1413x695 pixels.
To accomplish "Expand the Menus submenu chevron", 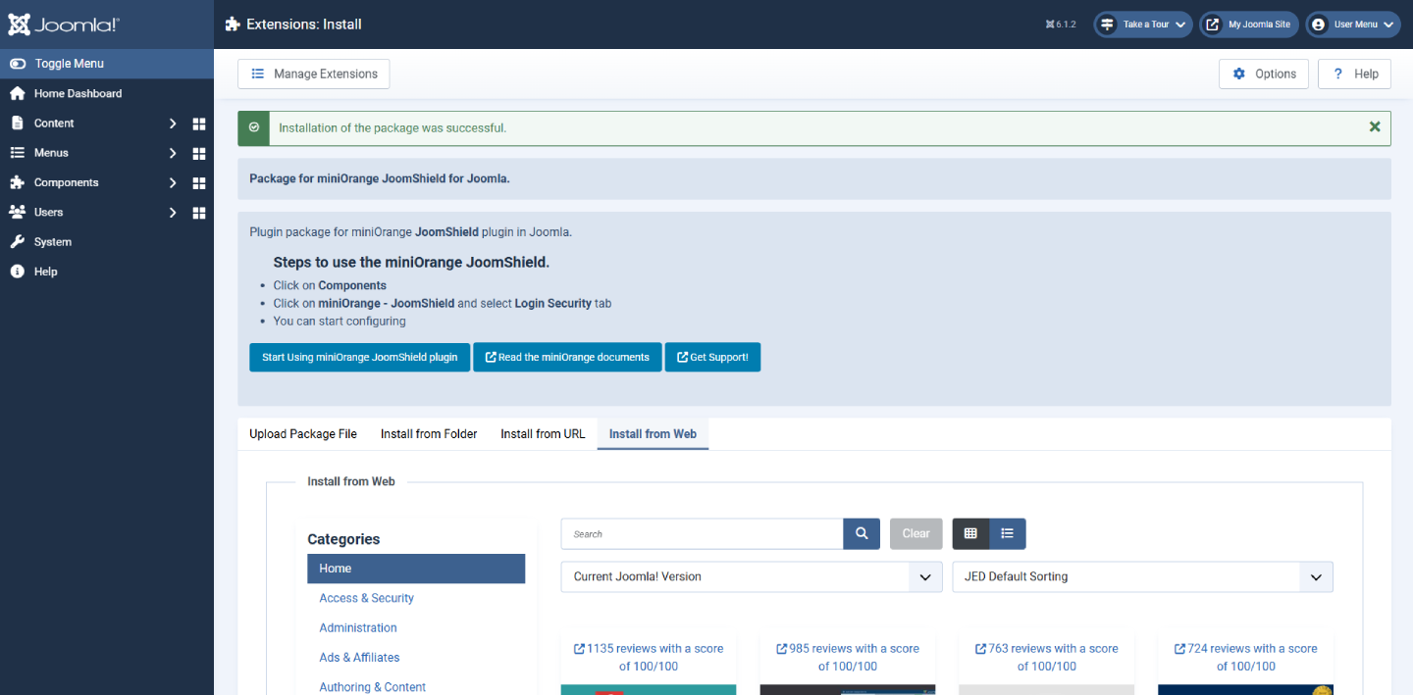I will click(173, 153).
